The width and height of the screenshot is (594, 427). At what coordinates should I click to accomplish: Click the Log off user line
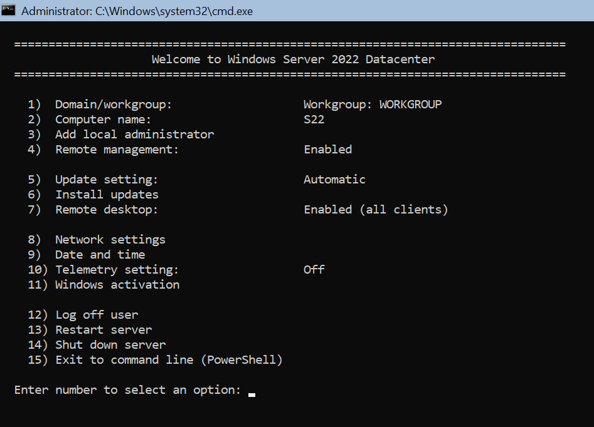click(x=83, y=315)
